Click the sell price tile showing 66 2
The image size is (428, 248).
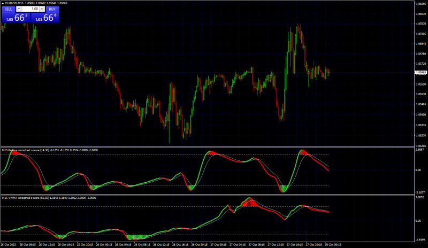point(16,18)
